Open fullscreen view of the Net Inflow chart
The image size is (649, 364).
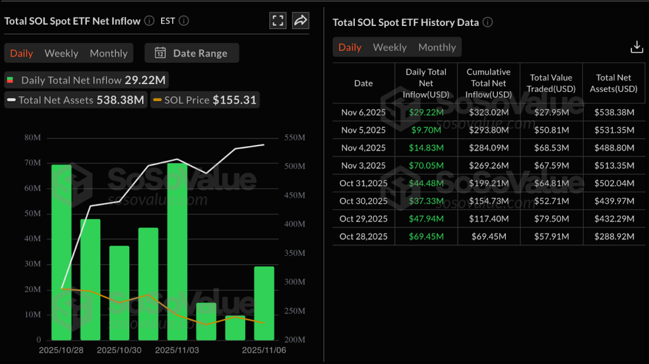278,21
